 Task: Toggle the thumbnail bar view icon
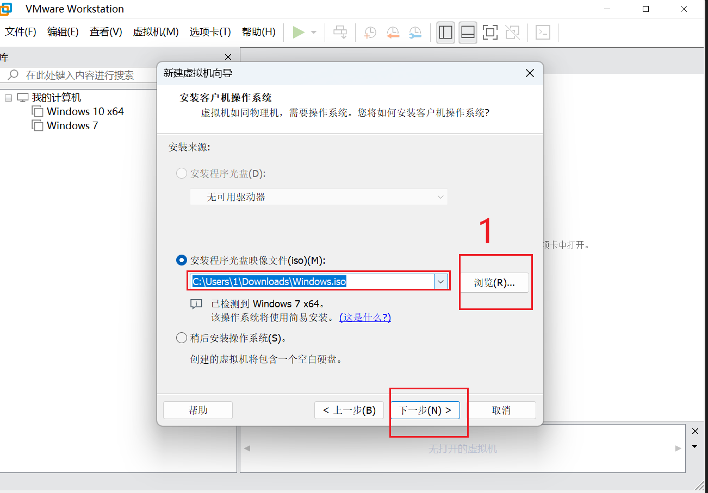(468, 33)
